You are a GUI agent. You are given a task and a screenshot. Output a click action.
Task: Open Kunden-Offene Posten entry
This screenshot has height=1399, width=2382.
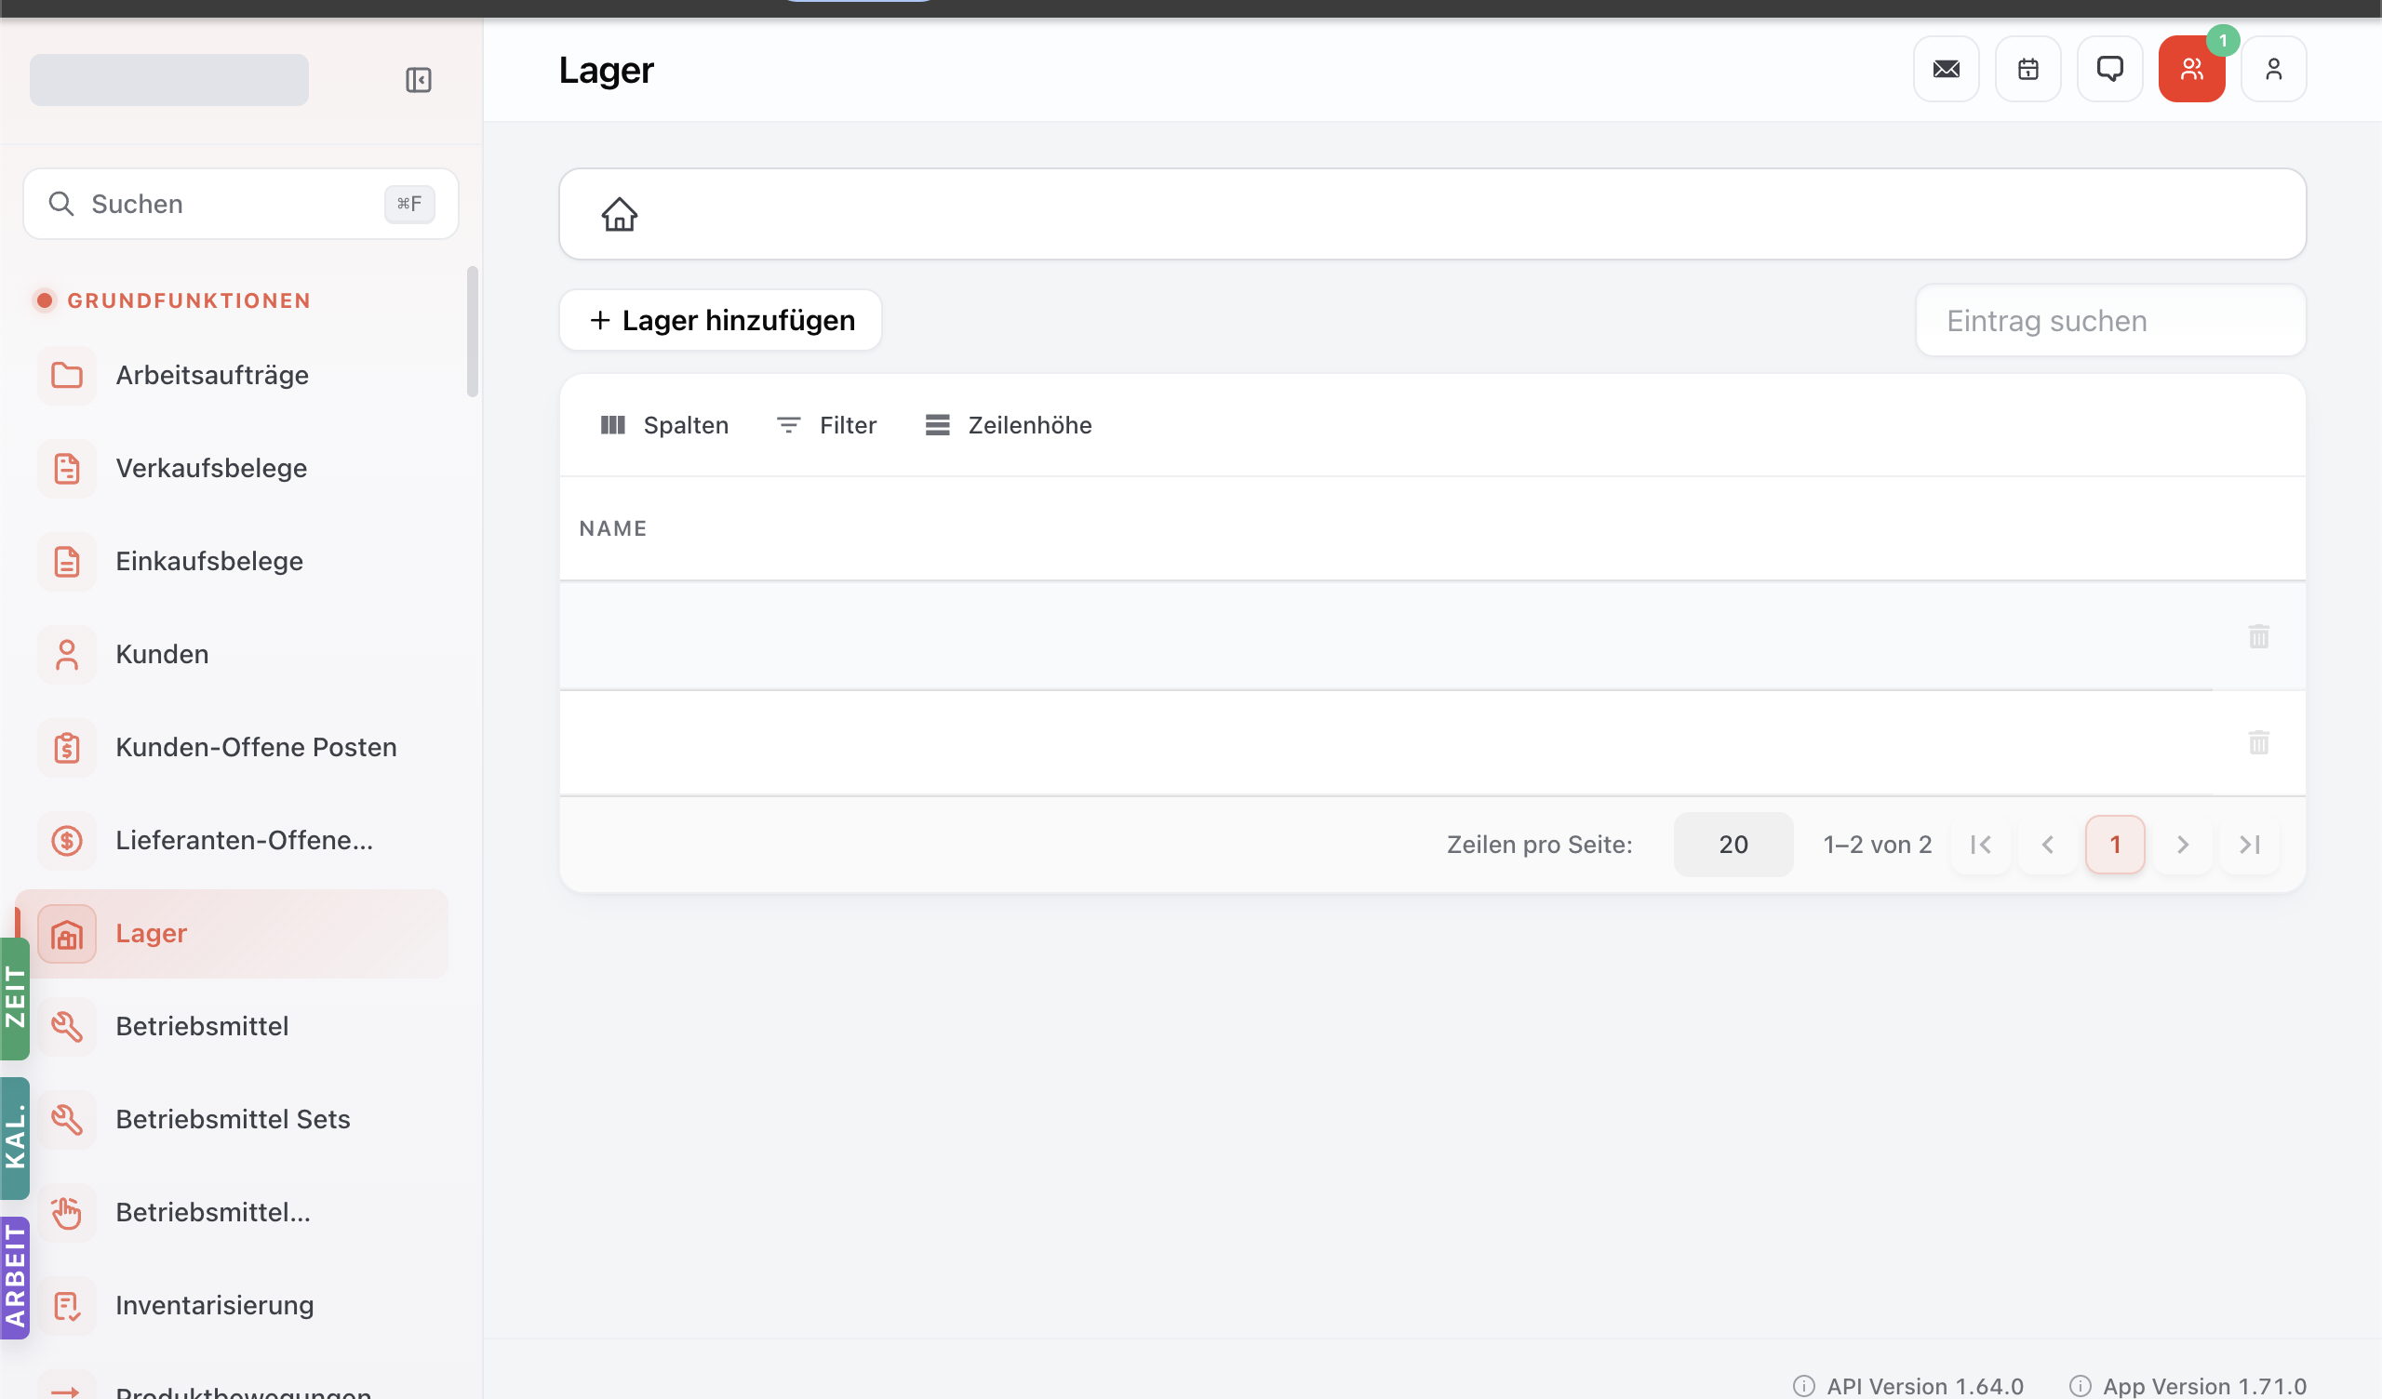point(232,748)
